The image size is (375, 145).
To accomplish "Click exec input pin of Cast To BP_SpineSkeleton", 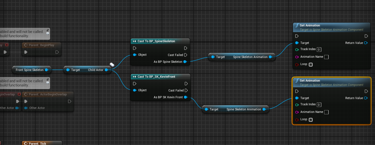I will click(x=135, y=48).
